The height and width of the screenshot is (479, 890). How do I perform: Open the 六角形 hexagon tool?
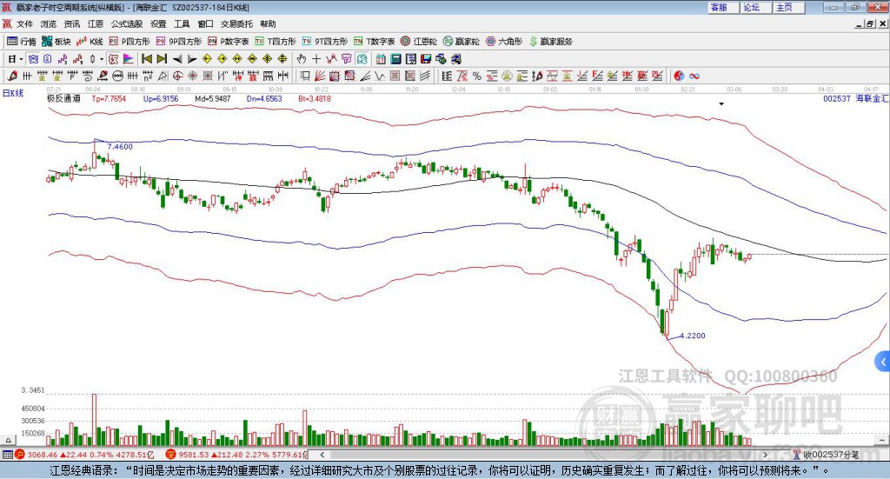click(504, 42)
